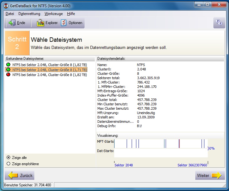Select the last NTFS entry text (red dot row)
This screenshot has height=191, width=229.
[50, 75]
